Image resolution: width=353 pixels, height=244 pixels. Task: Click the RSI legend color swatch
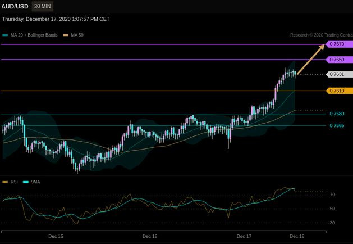tap(5, 182)
